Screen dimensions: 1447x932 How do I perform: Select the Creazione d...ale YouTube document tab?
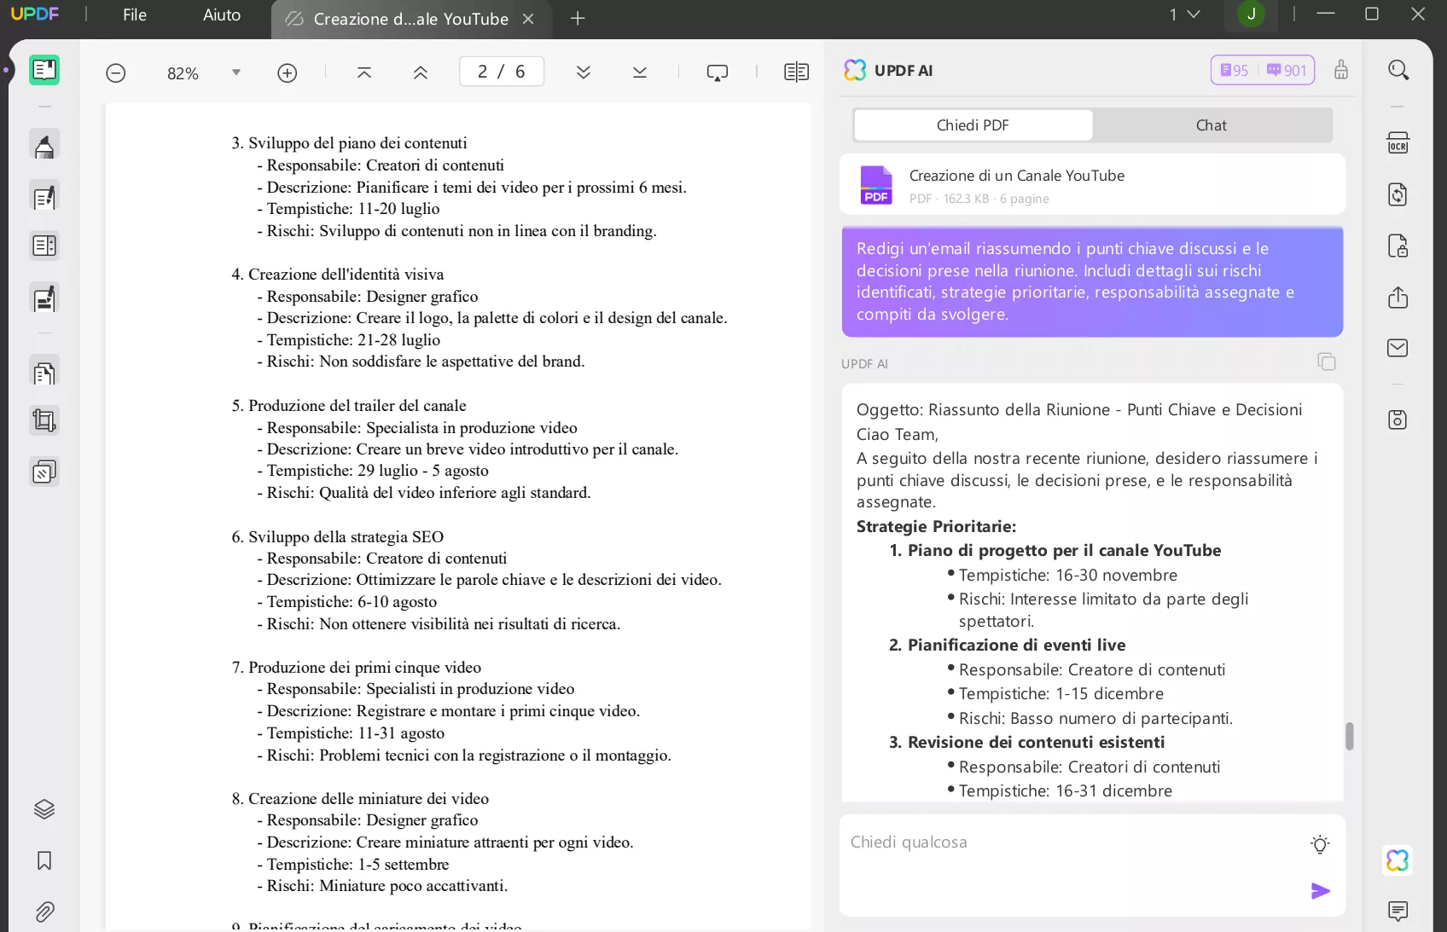[410, 19]
